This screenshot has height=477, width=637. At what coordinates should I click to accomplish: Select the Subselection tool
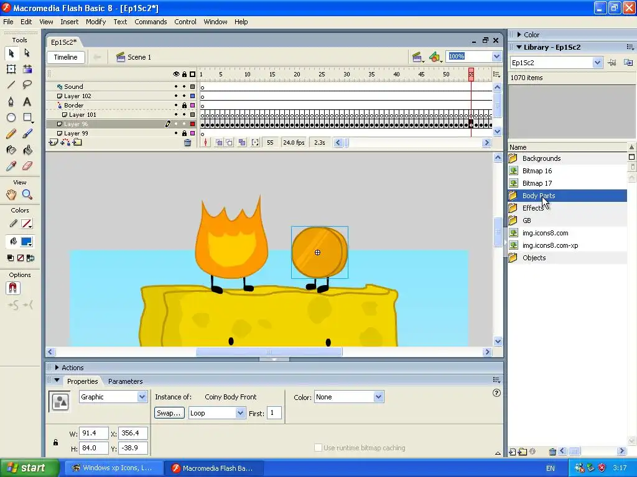[x=27, y=53]
